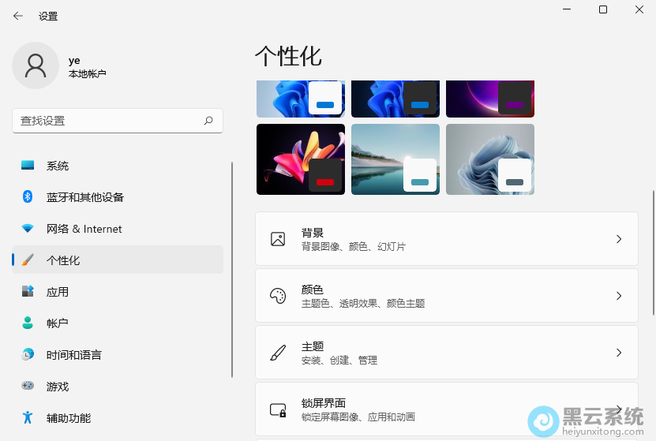Click the Bluetooth icon in sidebar
The image size is (656, 441).
point(28,197)
